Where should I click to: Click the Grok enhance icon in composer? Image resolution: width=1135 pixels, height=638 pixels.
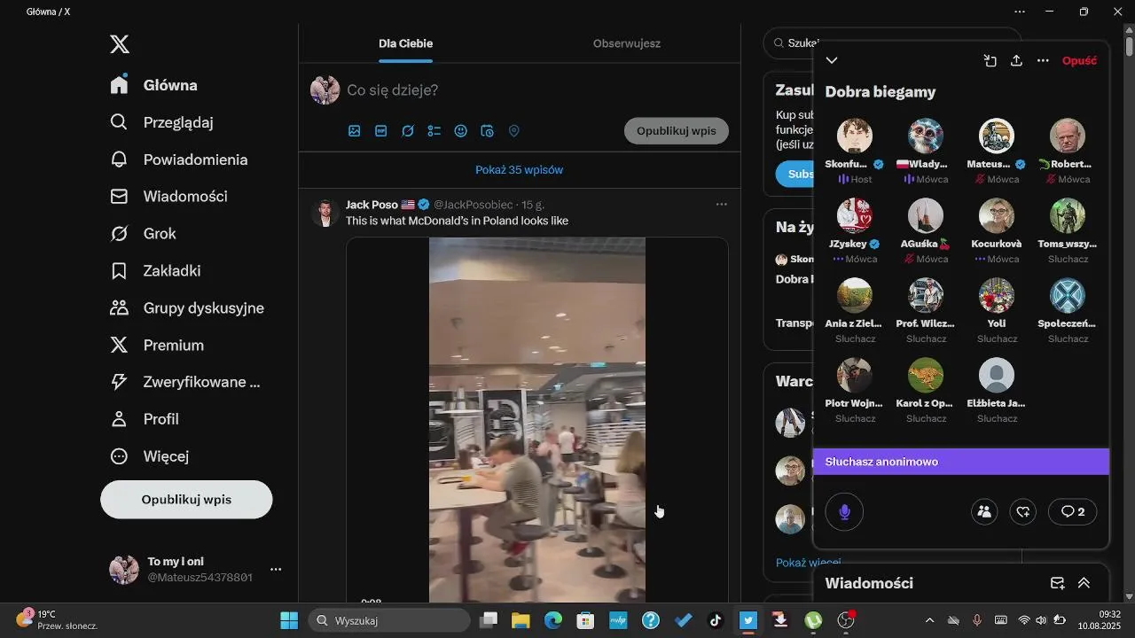point(408,131)
